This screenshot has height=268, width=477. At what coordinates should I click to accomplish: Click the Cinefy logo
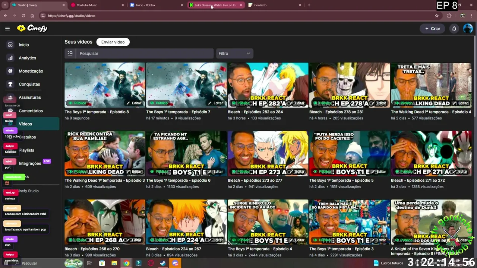coord(32,28)
